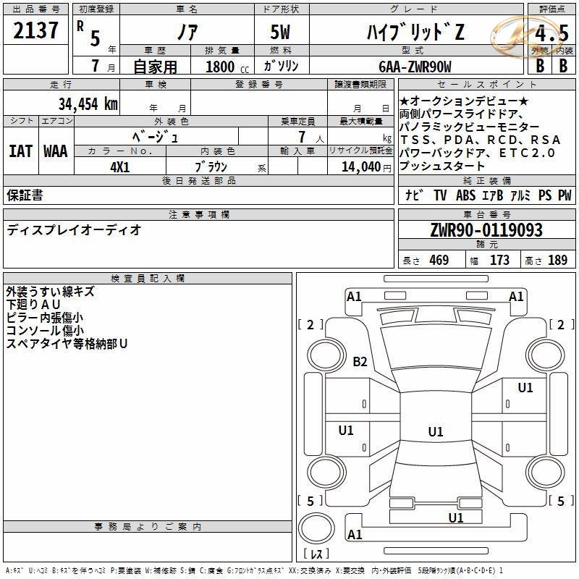Click the shift type IAT
This screenshot has width=579, height=579.
coord(21,151)
